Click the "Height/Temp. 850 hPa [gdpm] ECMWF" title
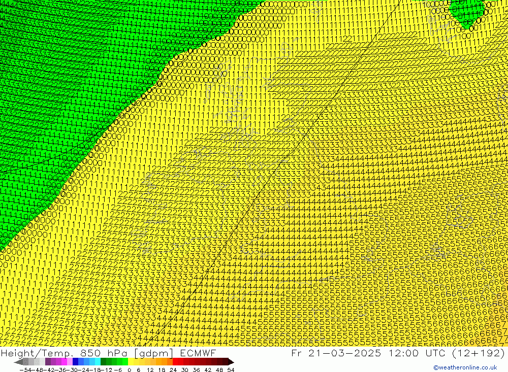 (108, 353)
